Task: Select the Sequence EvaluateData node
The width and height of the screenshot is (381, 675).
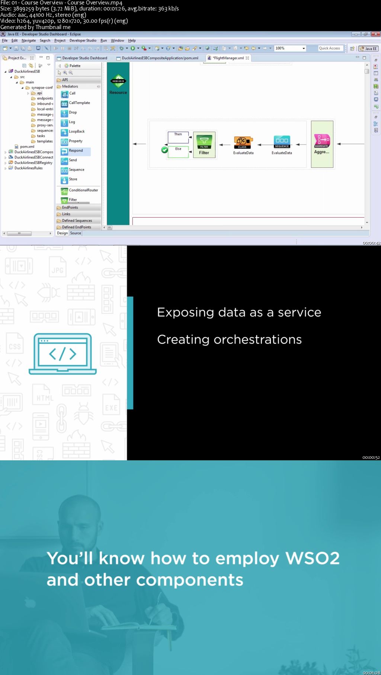Action: pyautogui.click(x=282, y=145)
